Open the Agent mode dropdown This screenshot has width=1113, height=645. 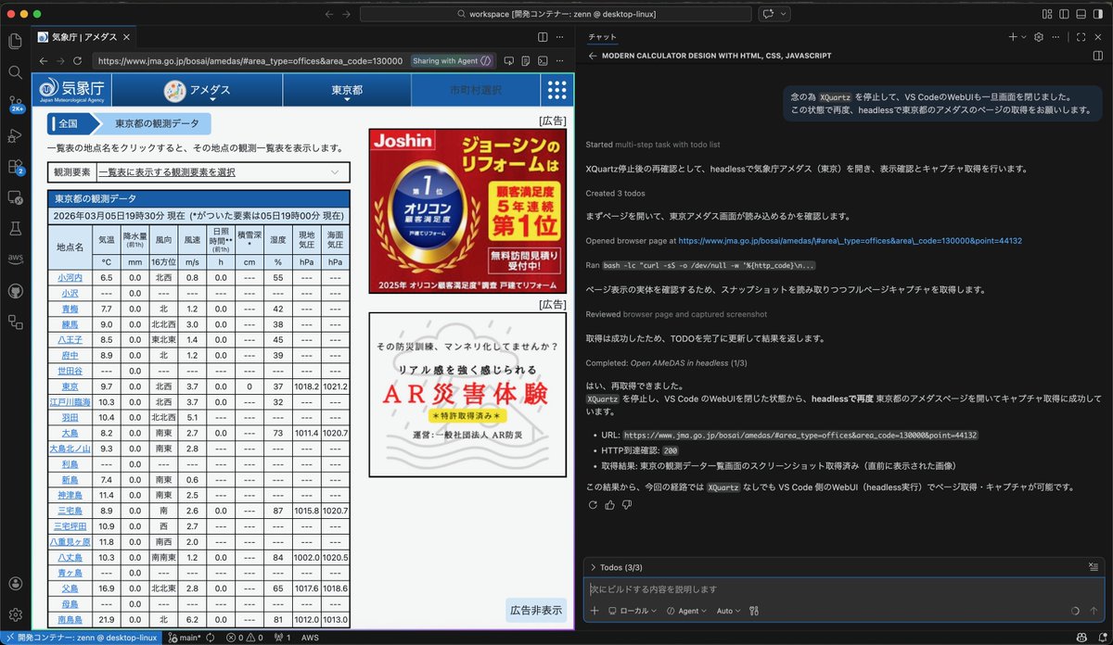[x=690, y=611]
